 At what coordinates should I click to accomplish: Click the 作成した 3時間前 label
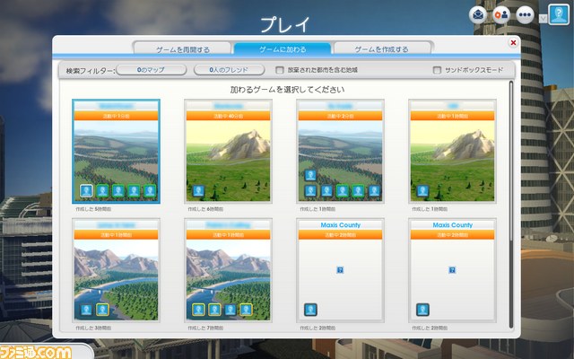pyautogui.click(x=93, y=328)
